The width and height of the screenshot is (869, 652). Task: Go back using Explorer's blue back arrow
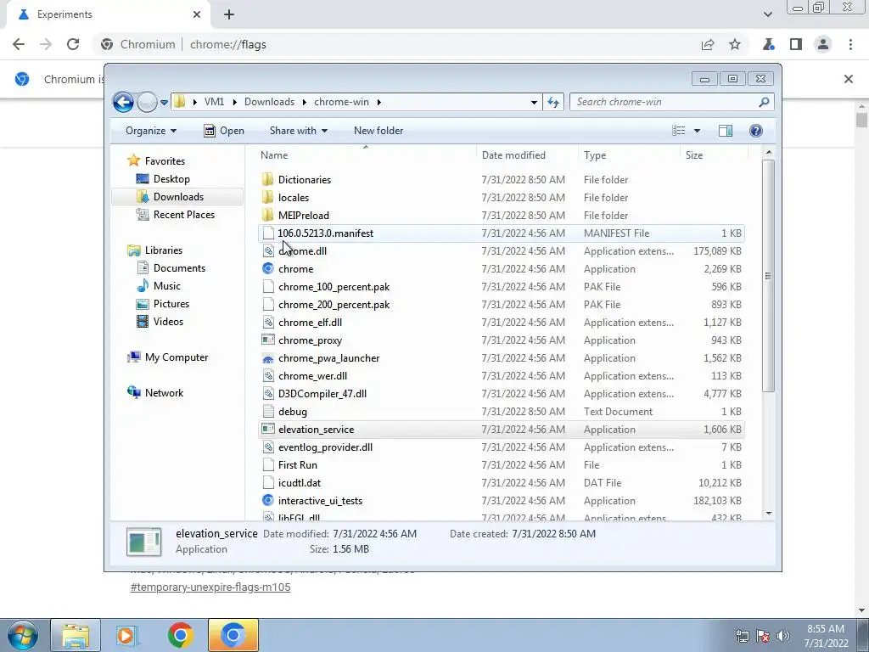[x=123, y=102]
